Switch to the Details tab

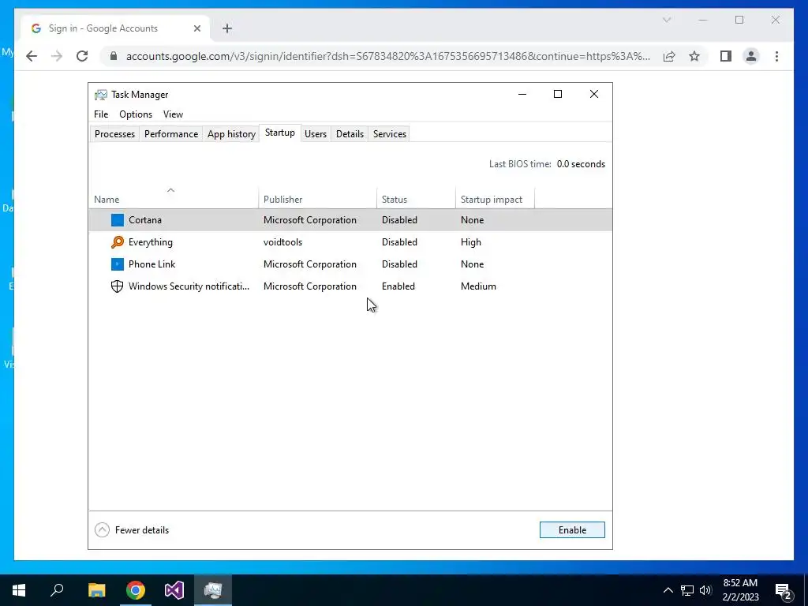350,134
